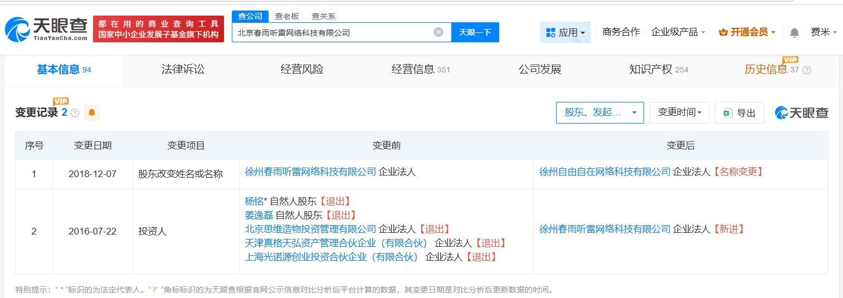The height and width of the screenshot is (298, 843).
Task: Click 变更前 column header
Action: pyautogui.click(x=386, y=145)
